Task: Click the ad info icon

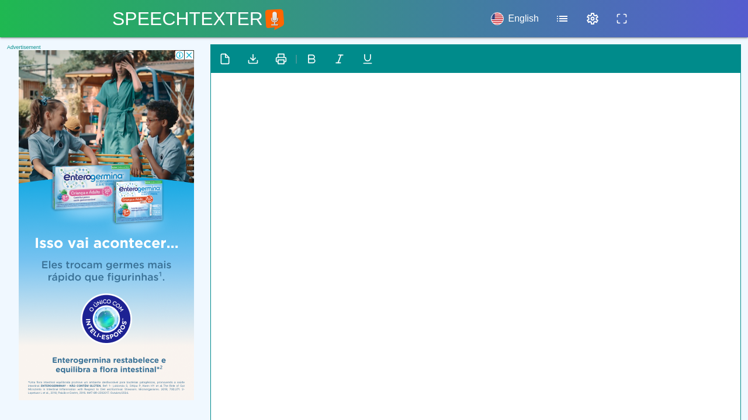Action: (180, 55)
